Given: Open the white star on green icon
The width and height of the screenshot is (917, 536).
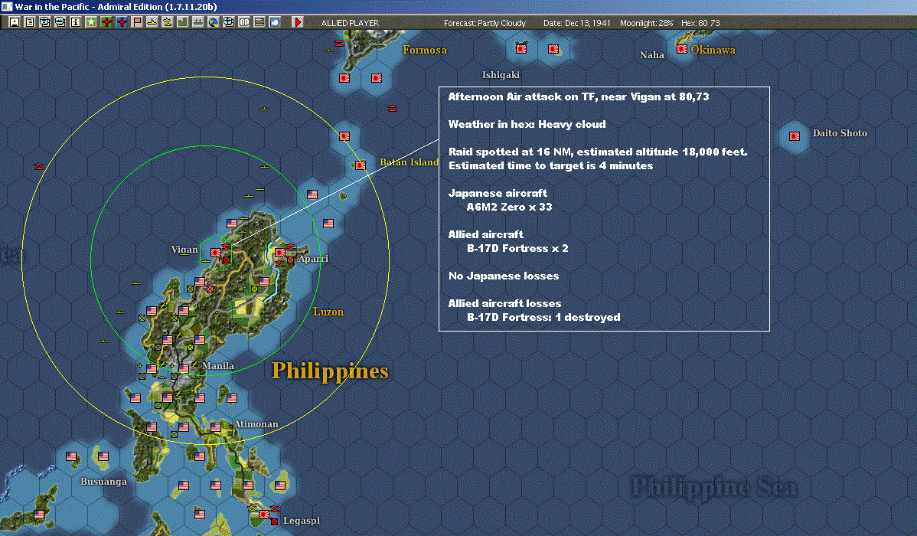Looking at the screenshot, I should tap(91, 22).
